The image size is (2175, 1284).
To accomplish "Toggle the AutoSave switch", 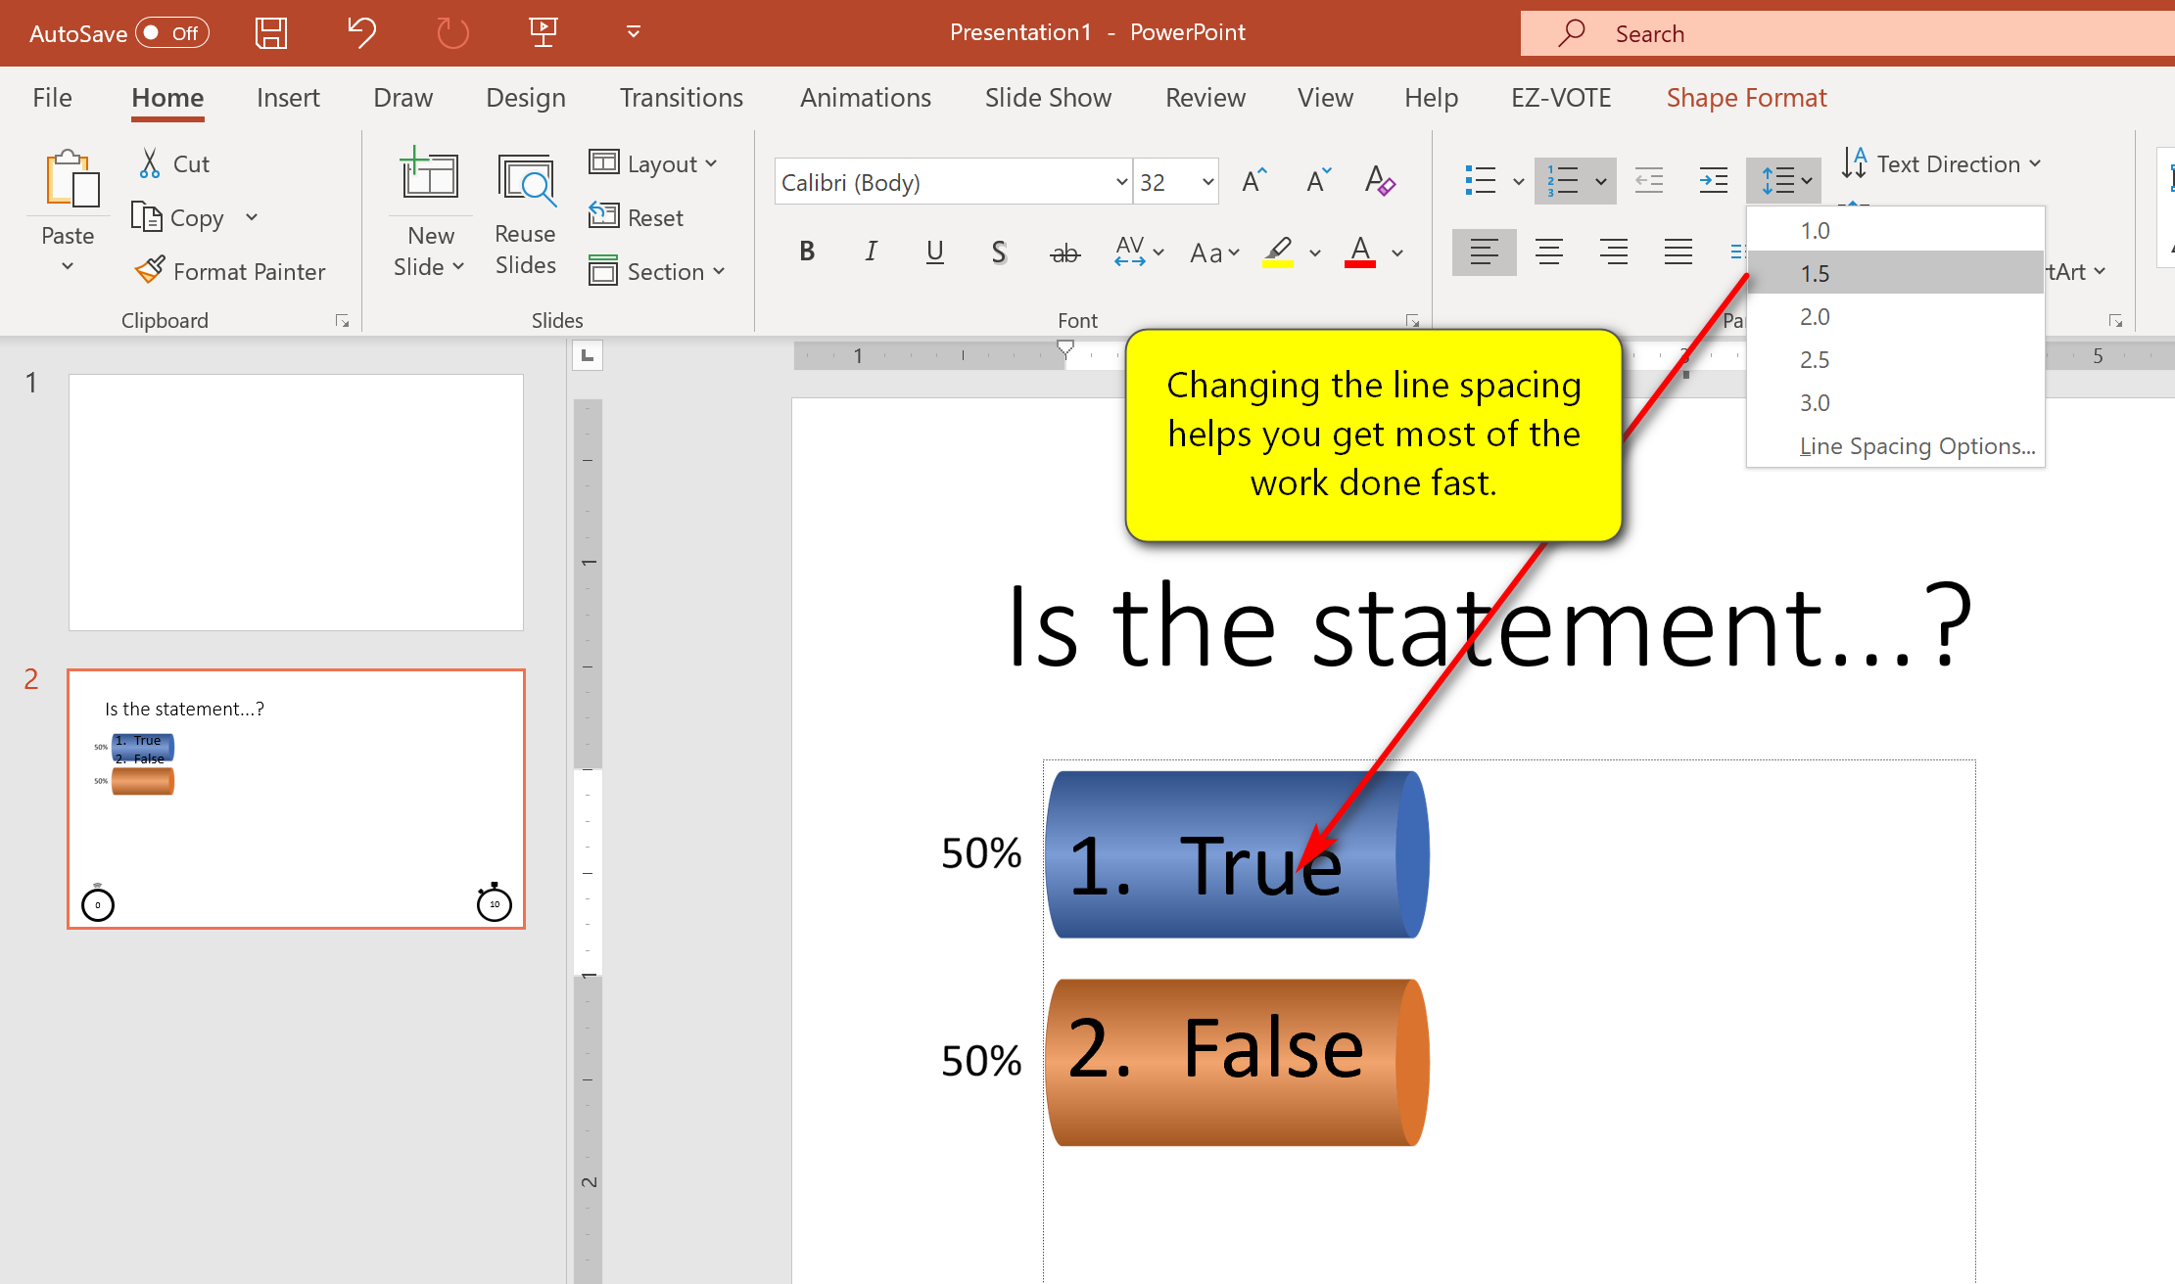I will [171, 33].
